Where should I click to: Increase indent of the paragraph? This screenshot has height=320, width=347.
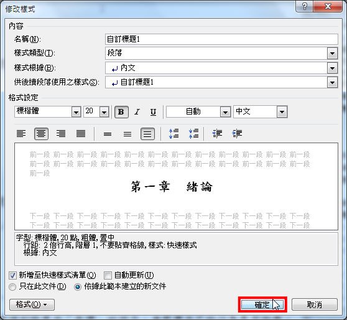pyautogui.click(x=237, y=134)
